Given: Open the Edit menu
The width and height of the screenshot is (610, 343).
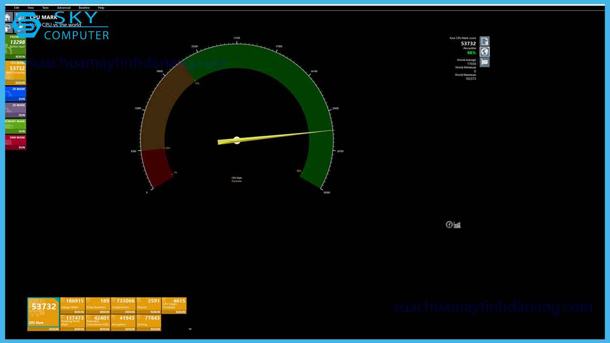Looking at the screenshot, I should (17, 8).
